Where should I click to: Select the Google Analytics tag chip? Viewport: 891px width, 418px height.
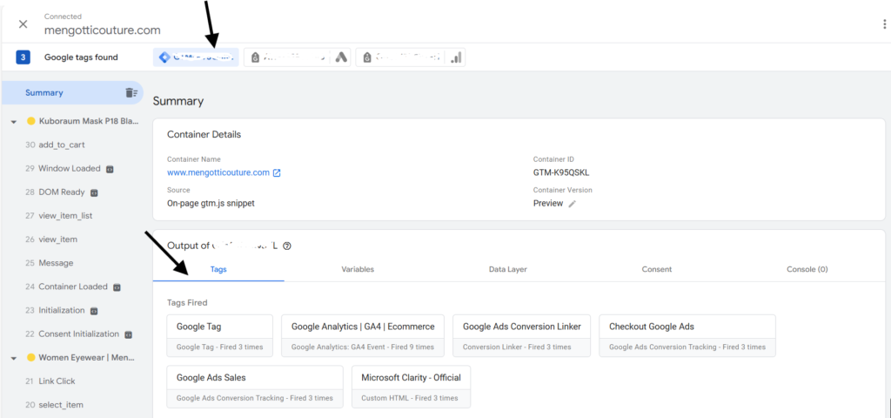[x=411, y=57]
